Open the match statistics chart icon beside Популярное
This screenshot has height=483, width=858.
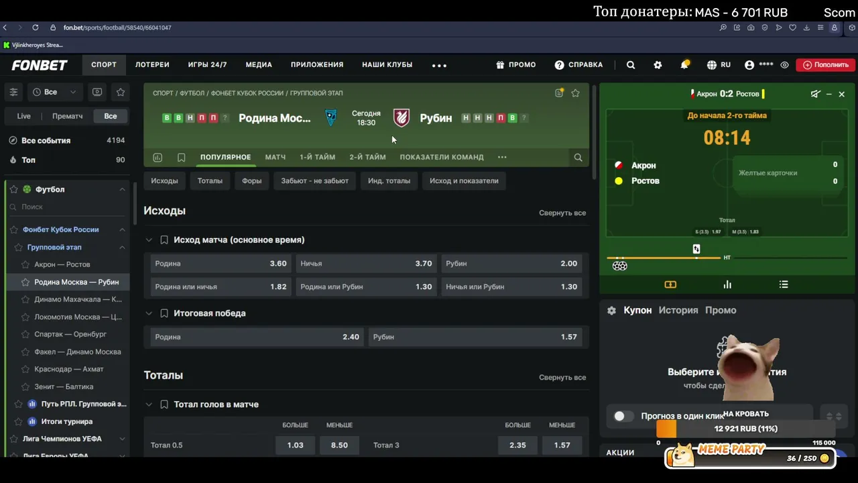click(158, 157)
